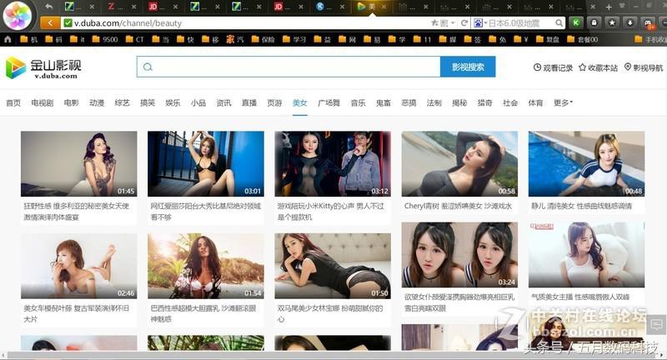Open a new tab with plus button
Image resolution: width=667 pixels, height=360 pixels.
(x=609, y=7)
